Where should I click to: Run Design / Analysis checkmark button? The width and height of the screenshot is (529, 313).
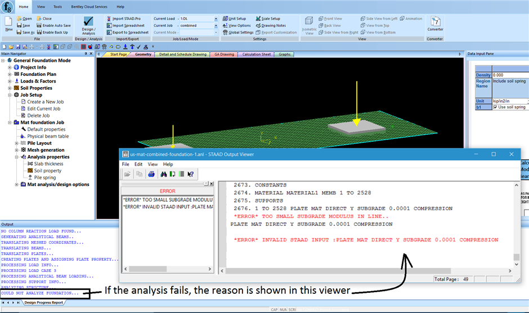(88, 25)
